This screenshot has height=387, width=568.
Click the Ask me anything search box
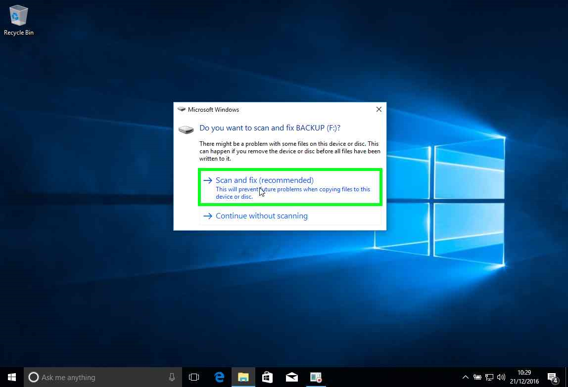click(x=103, y=377)
